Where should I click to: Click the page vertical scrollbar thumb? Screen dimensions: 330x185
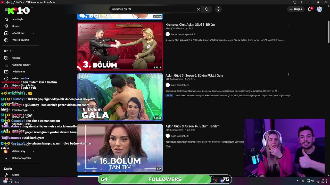coord(328,31)
